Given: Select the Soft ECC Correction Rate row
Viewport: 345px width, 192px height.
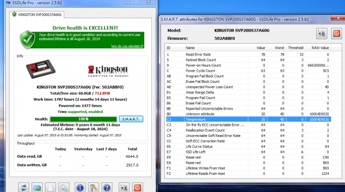Looking at the screenshot, I should (x=248, y=141).
